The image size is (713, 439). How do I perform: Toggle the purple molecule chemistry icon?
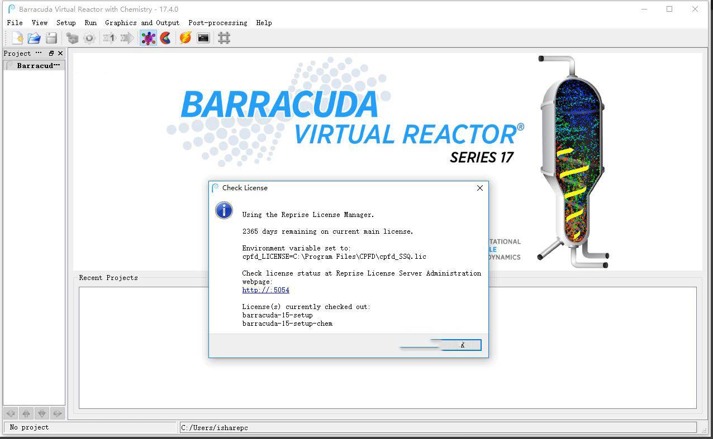pyautogui.click(x=148, y=38)
